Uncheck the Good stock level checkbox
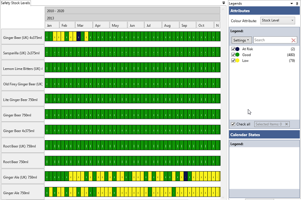301x200 pixels. [233, 55]
